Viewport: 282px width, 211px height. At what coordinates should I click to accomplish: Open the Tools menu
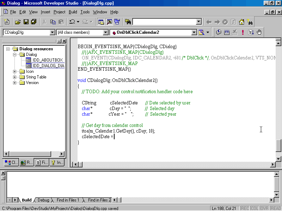coord(85,12)
